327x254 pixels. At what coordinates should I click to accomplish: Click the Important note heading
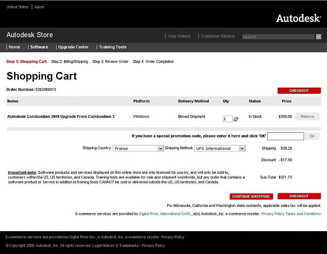click(x=22, y=172)
